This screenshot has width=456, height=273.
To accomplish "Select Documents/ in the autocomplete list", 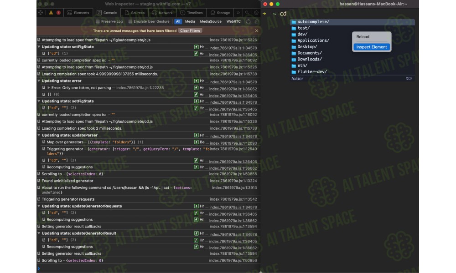I will [352, 53].
